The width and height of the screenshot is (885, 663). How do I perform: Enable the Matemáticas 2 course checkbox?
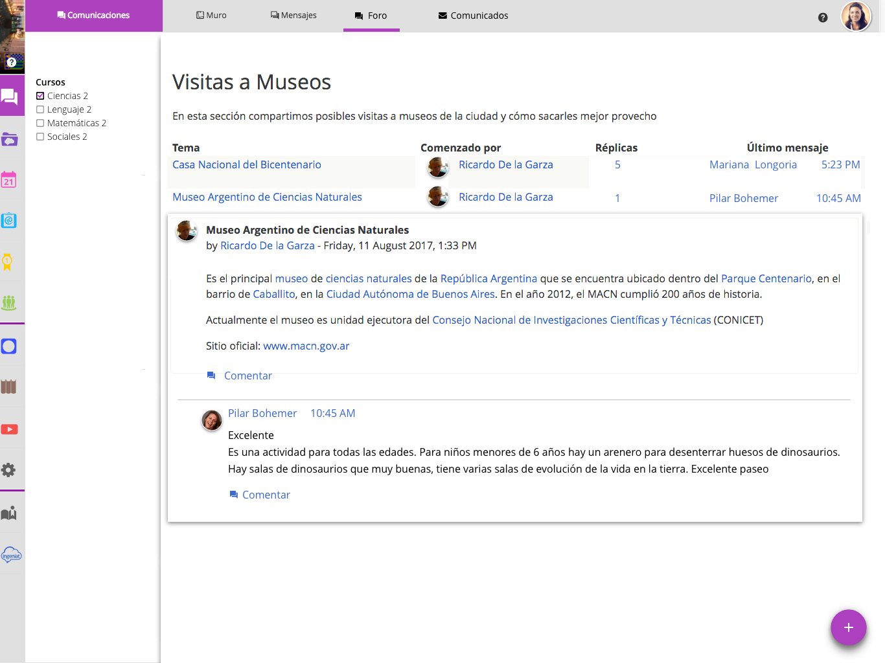(40, 123)
